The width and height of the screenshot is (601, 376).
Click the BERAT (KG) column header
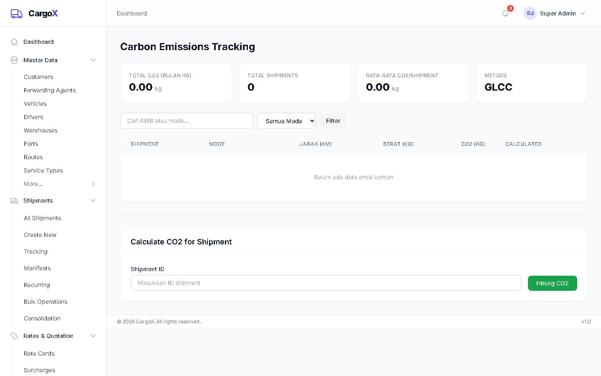pos(398,144)
